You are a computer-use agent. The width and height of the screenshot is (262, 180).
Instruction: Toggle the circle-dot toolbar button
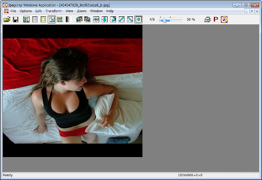click(x=138, y=20)
